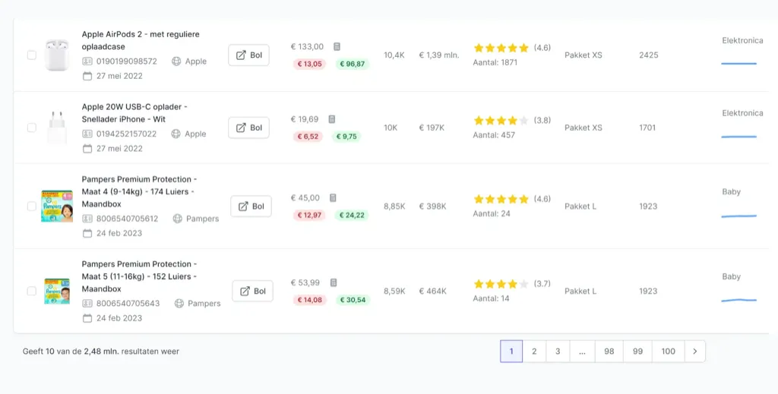This screenshot has height=394, width=778.
Task: Open AirPods 2 on Bol
Action: coord(249,55)
